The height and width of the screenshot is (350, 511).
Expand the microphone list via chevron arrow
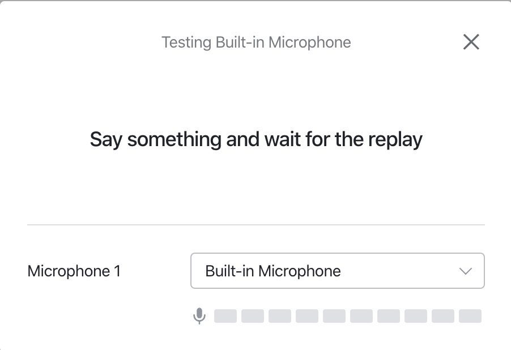point(466,271)
